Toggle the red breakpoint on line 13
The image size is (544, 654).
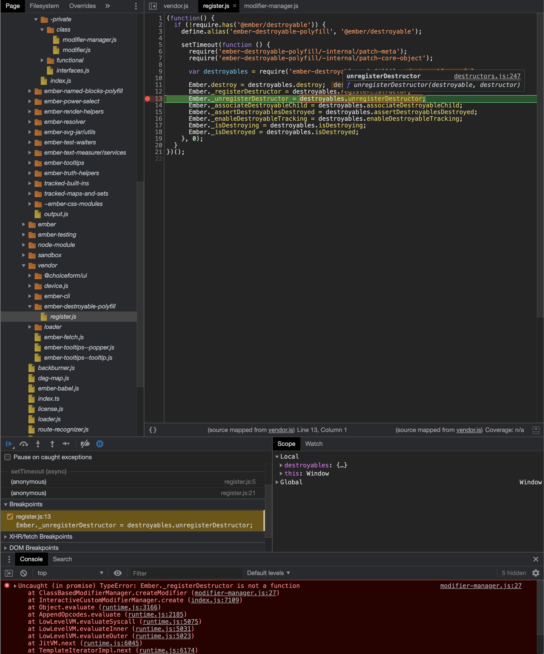pos(148,99)
